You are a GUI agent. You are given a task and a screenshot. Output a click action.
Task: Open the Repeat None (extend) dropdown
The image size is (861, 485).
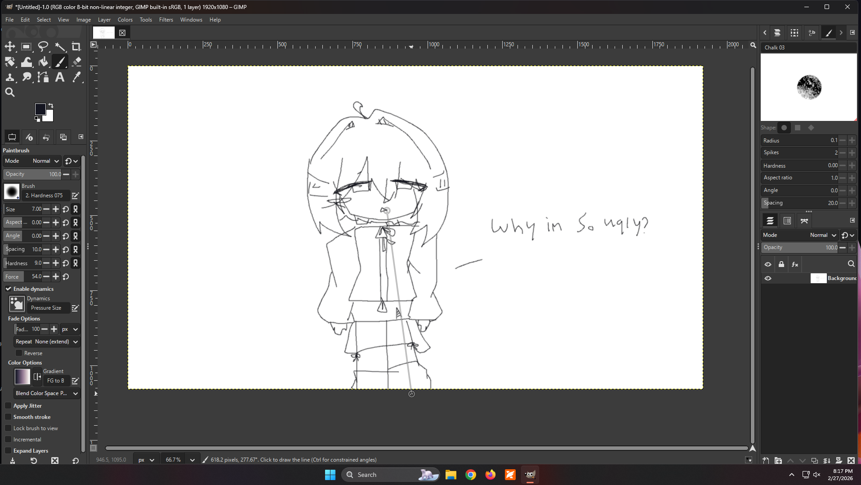coord(47,342)
